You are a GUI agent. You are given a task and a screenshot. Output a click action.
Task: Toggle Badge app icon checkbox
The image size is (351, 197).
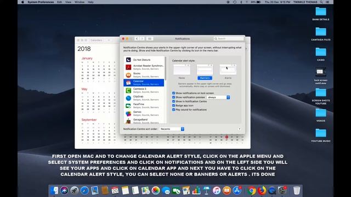[x=173, y=106]
